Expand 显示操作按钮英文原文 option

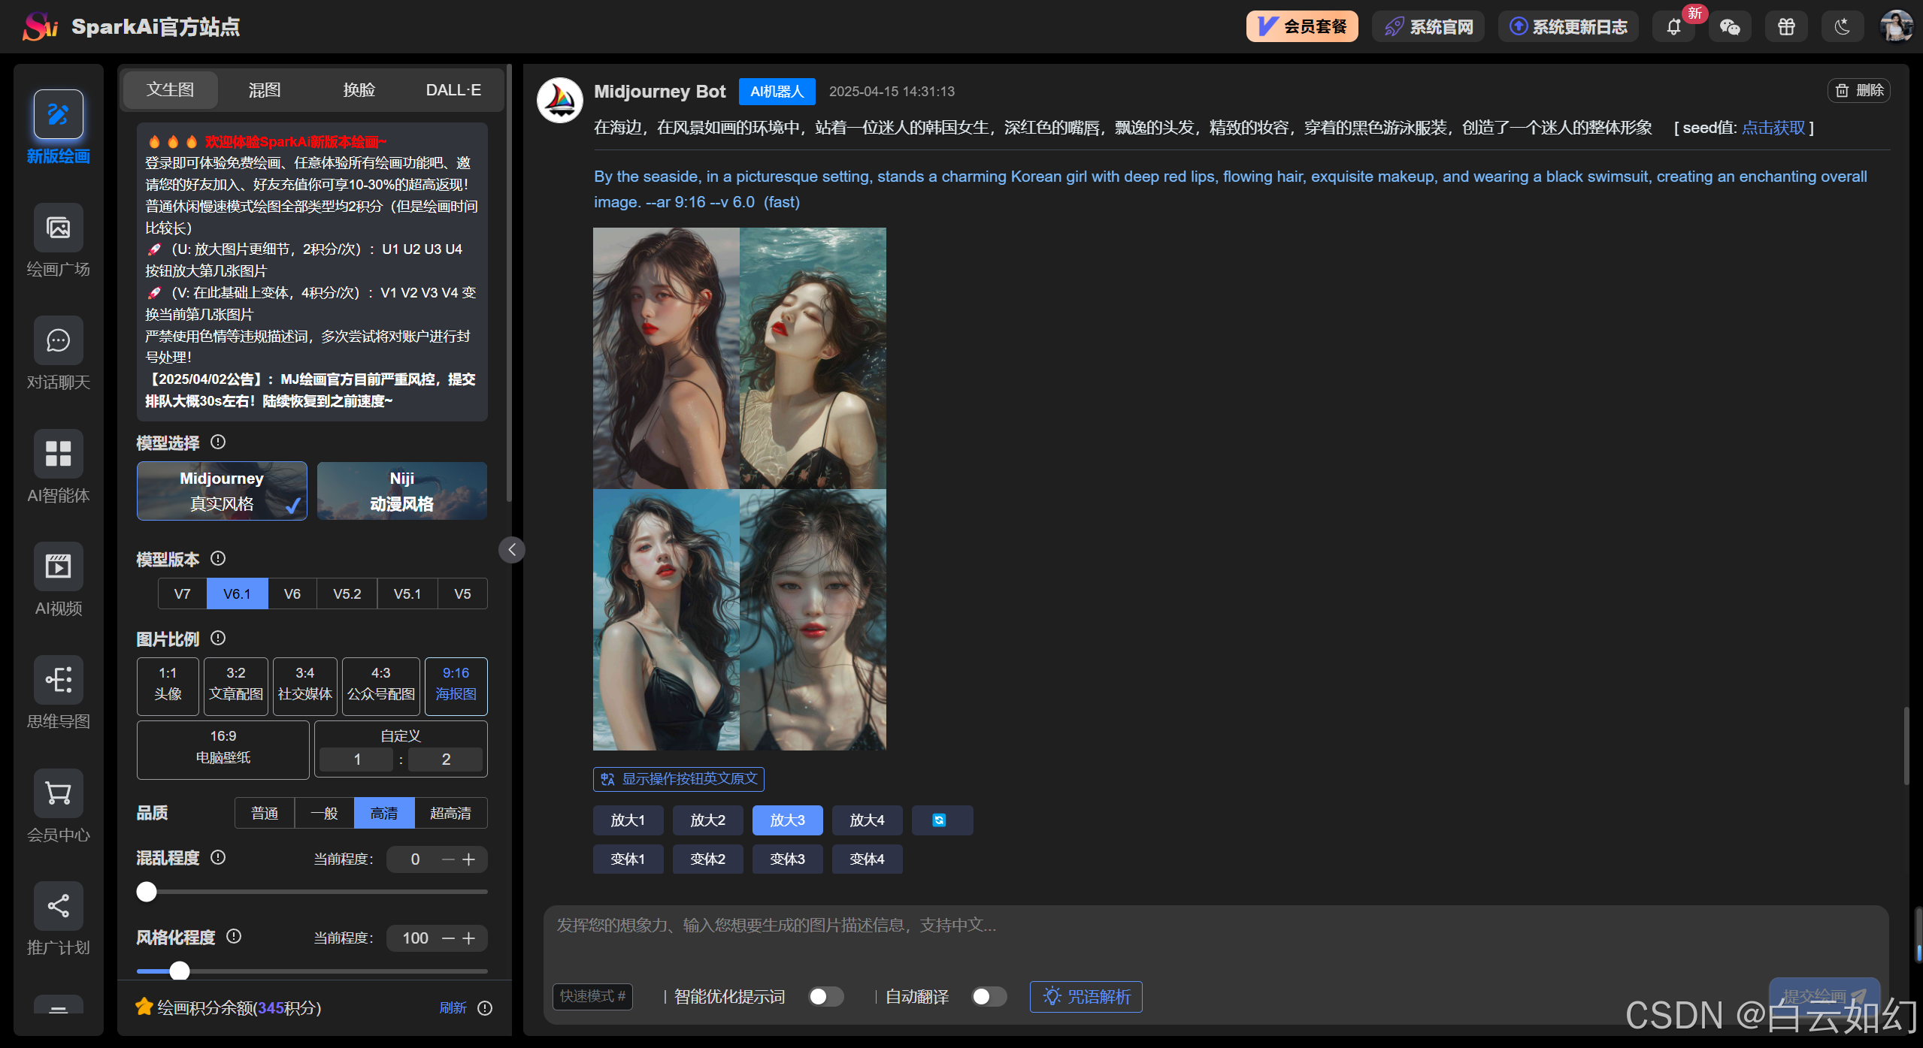[x=678, y=779]
